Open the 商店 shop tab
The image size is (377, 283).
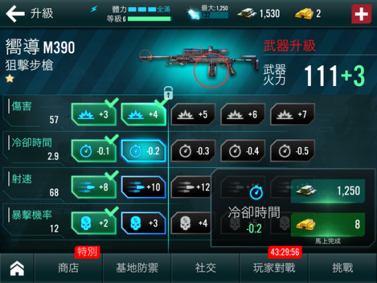pyautogui.click(x=68, y=268)
